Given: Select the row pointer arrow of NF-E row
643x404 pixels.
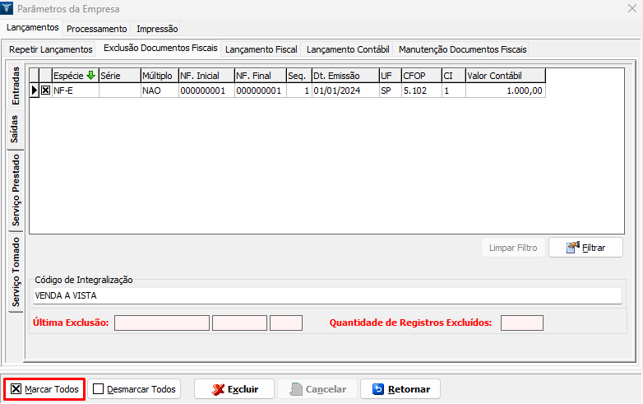Looking at the screenshot, I should tap(34, 91).
